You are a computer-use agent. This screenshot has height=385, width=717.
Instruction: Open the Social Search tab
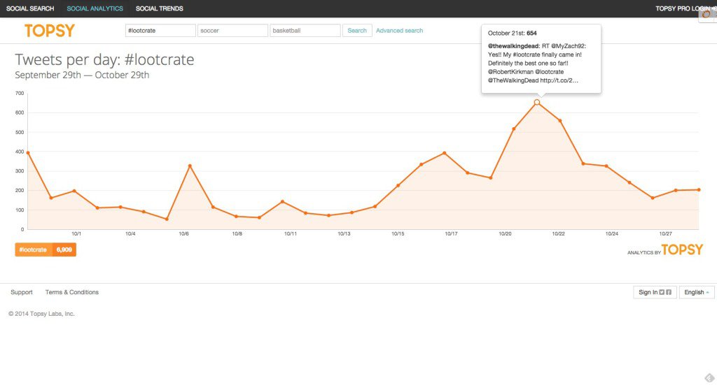[30, 8]
